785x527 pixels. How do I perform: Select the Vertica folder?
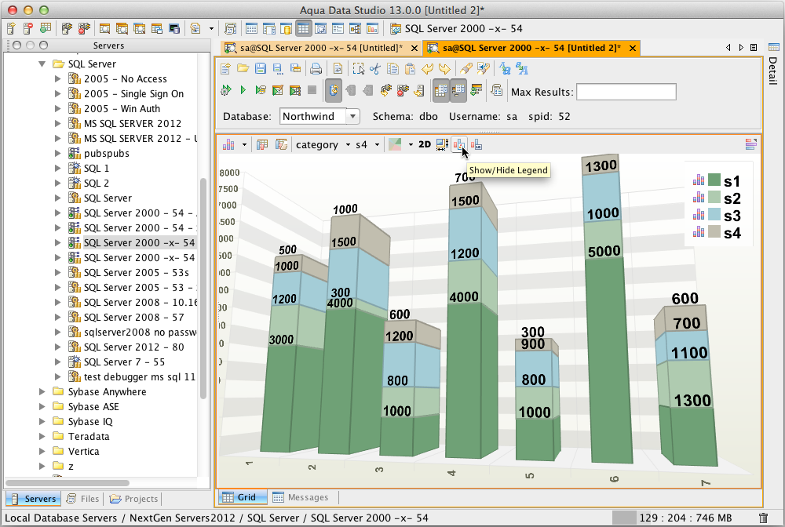point(84,452)
